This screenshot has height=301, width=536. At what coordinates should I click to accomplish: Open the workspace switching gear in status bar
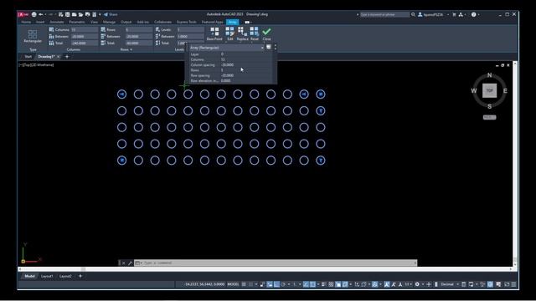[417, 284]
